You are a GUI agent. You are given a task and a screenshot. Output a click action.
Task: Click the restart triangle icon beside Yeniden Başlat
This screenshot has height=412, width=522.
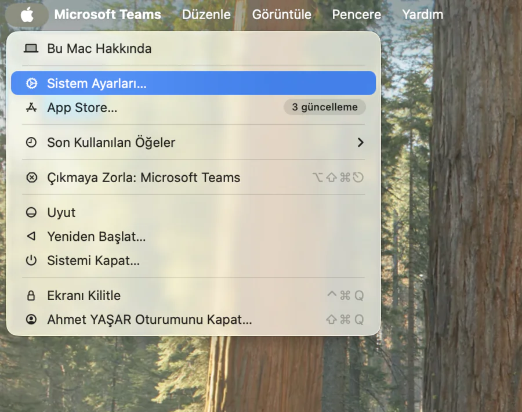(31, 237)
